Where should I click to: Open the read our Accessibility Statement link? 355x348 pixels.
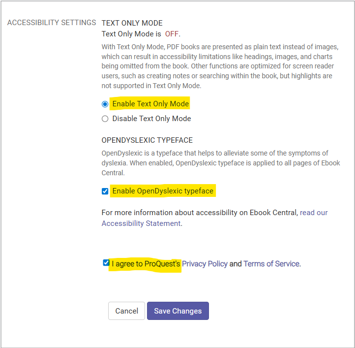[x=214, y=218]
